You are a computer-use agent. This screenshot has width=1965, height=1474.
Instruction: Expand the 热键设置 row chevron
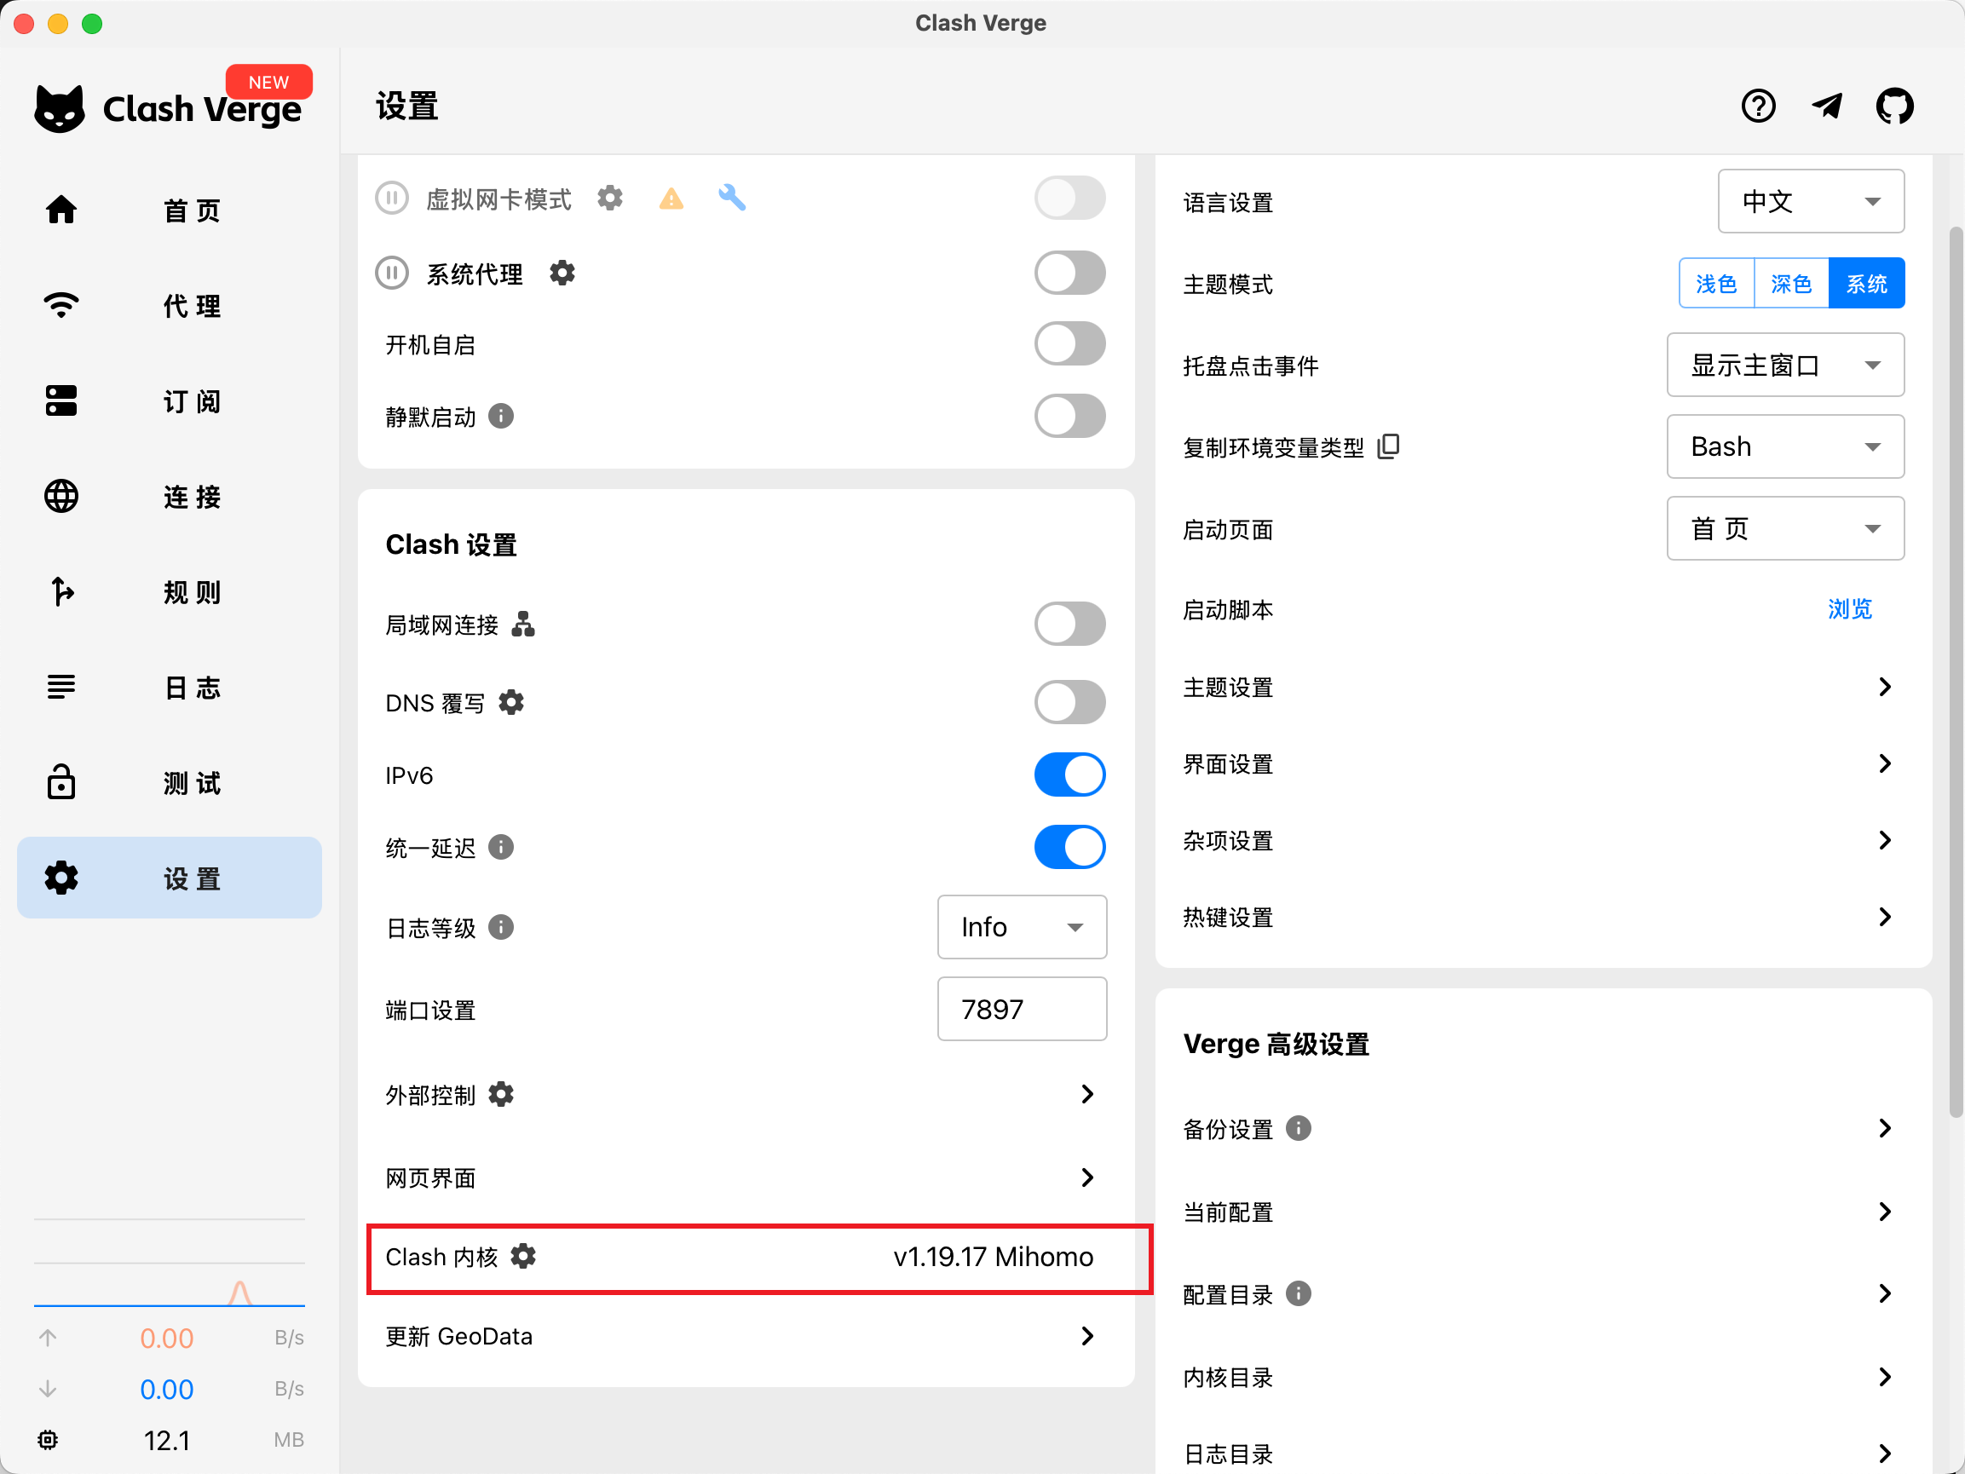(1885, 916)
